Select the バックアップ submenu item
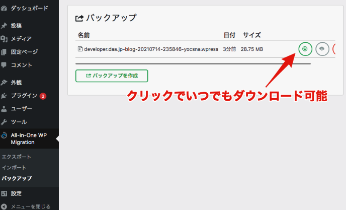 pyautogui.click(x=17, y=178)
